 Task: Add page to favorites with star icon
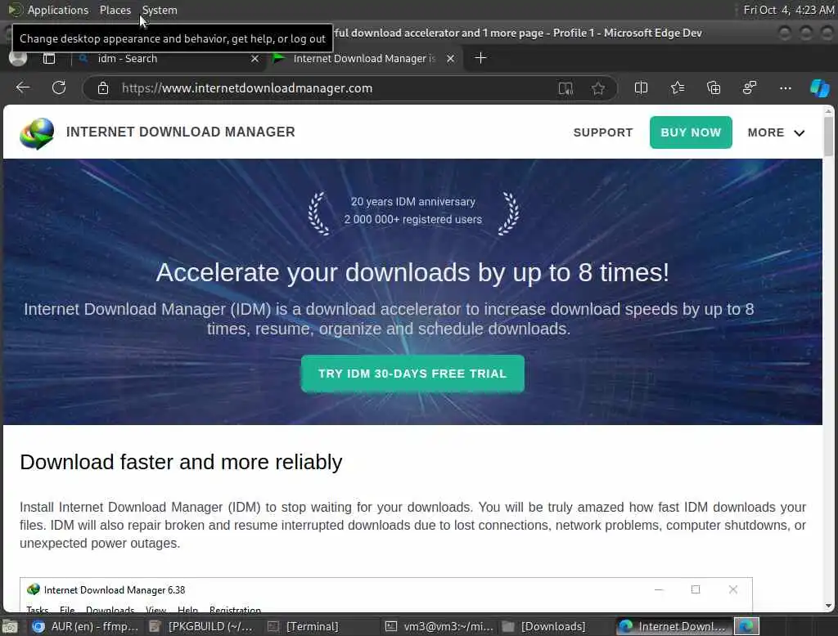click(598, 88)
